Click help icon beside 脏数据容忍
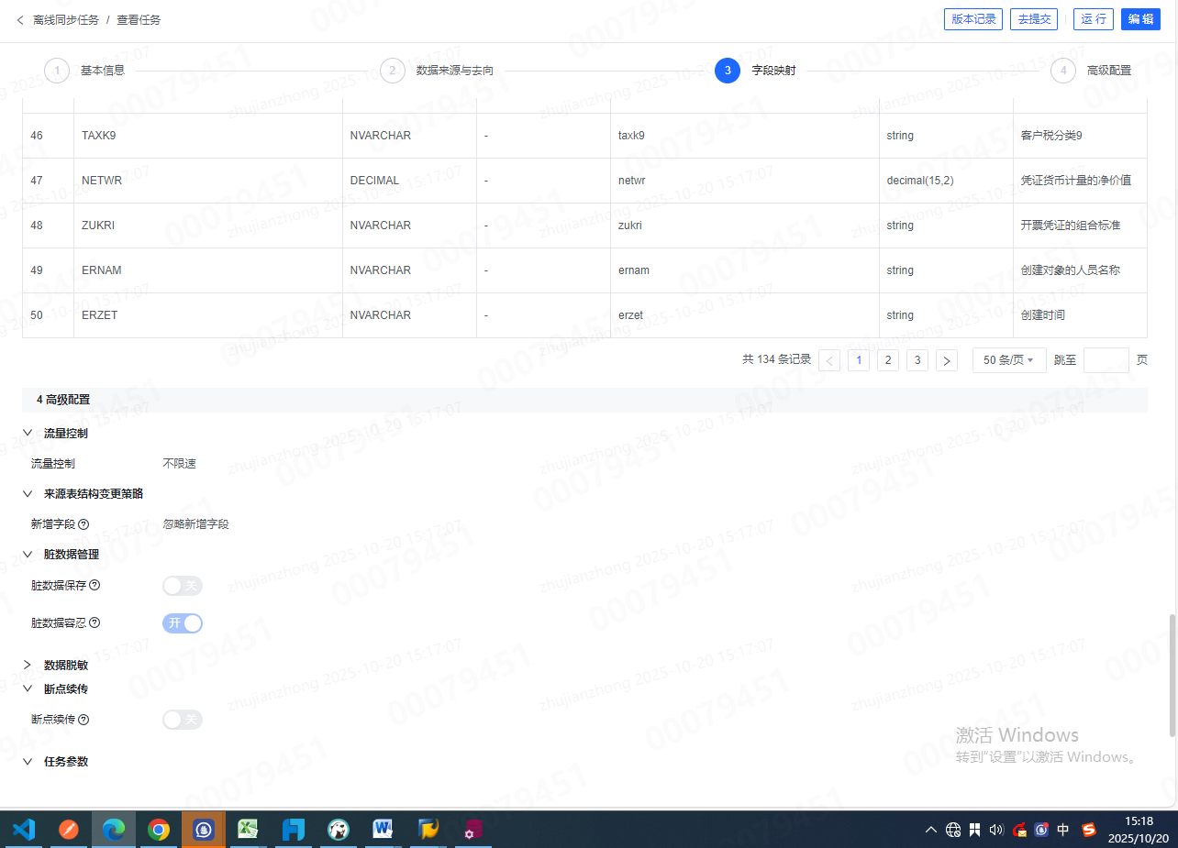Screen dimensions: 1178x848 [94, 623]
